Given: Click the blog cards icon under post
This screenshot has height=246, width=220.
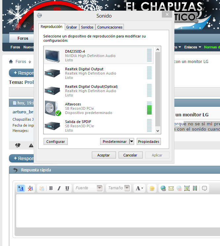Looking at the screenshot, I should point(18,145).
